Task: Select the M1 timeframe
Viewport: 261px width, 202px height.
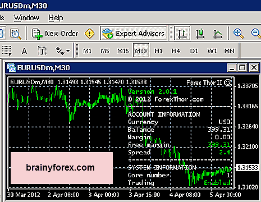Action: coord(87,51)
